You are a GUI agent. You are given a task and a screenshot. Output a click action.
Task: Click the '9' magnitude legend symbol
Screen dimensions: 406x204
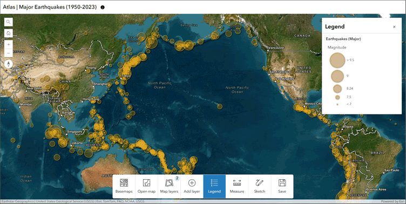tap(337, 76)
